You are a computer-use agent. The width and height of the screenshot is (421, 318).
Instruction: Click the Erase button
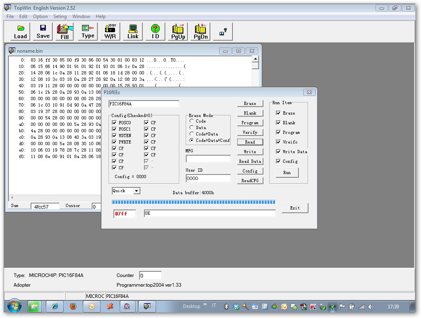click(x=250, y=104)
